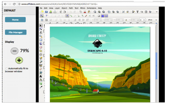Viewport: 169px width, 104px height.
Task: Select the Color Dropper tool
Action: coord(41,87)
